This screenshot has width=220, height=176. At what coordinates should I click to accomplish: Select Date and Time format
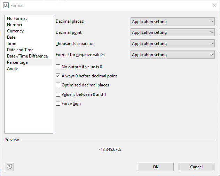point(20,50)
